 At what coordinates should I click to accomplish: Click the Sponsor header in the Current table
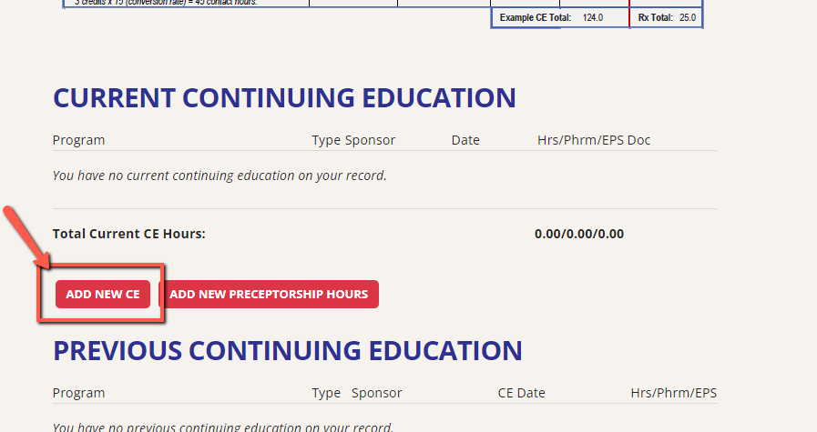pyautogui.click(x=370, y=140)
